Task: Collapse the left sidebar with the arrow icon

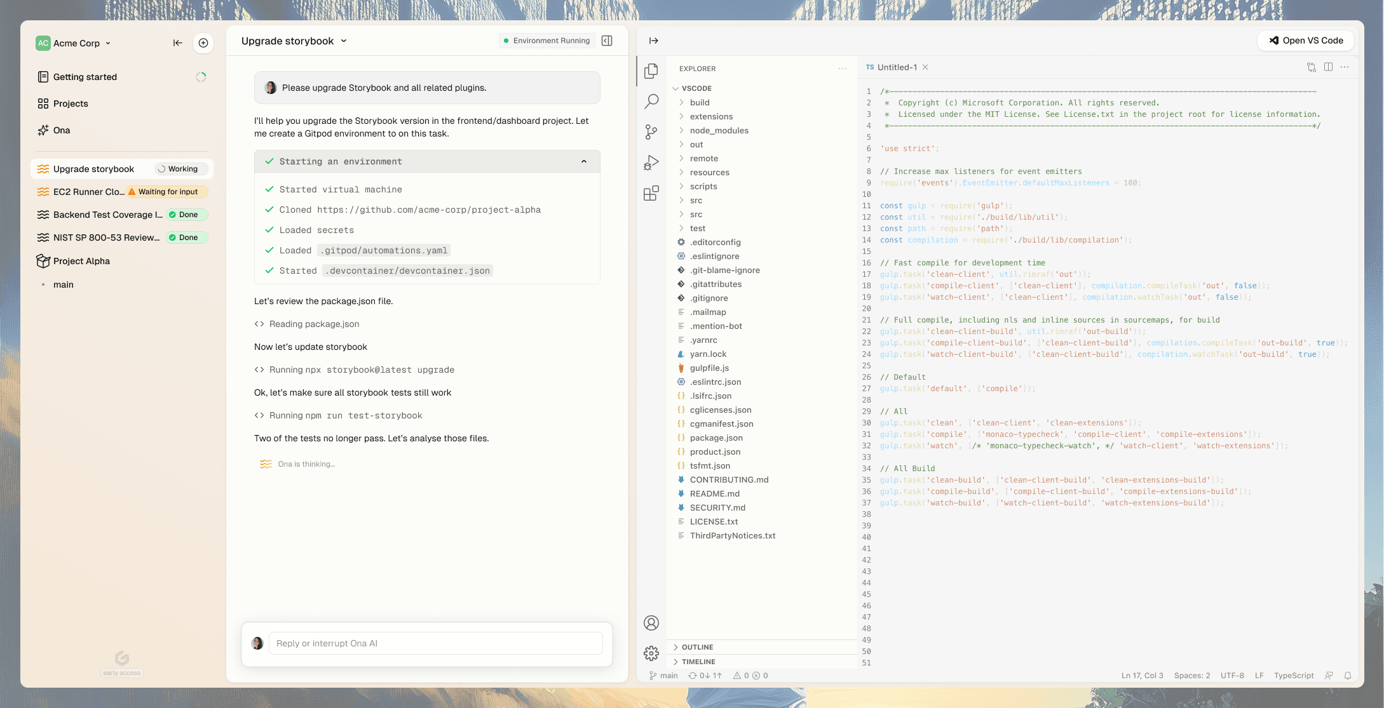Action: (177, 43)
